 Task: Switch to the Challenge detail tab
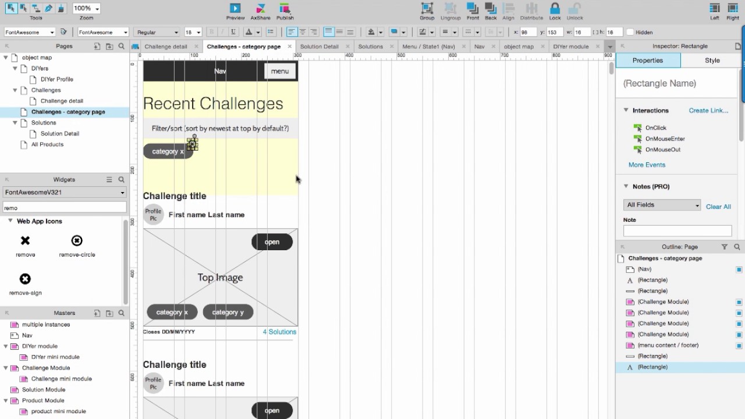[166, 47]
